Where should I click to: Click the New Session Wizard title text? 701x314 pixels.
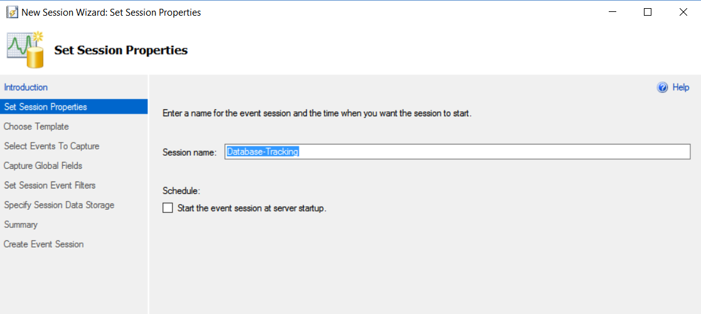tap(111, 12)
